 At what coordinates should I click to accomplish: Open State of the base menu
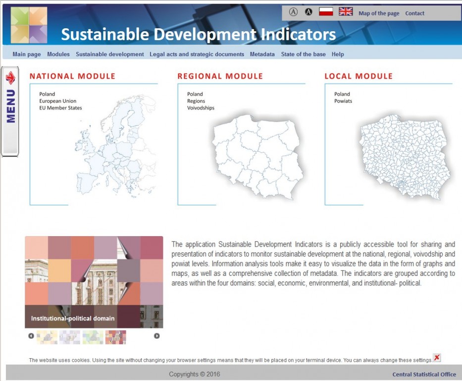click(303, 54)
